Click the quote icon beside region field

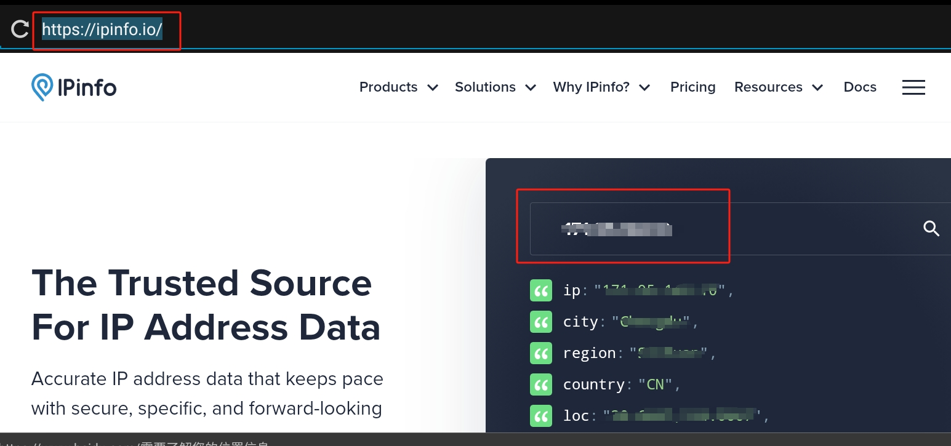click(541, 353)
